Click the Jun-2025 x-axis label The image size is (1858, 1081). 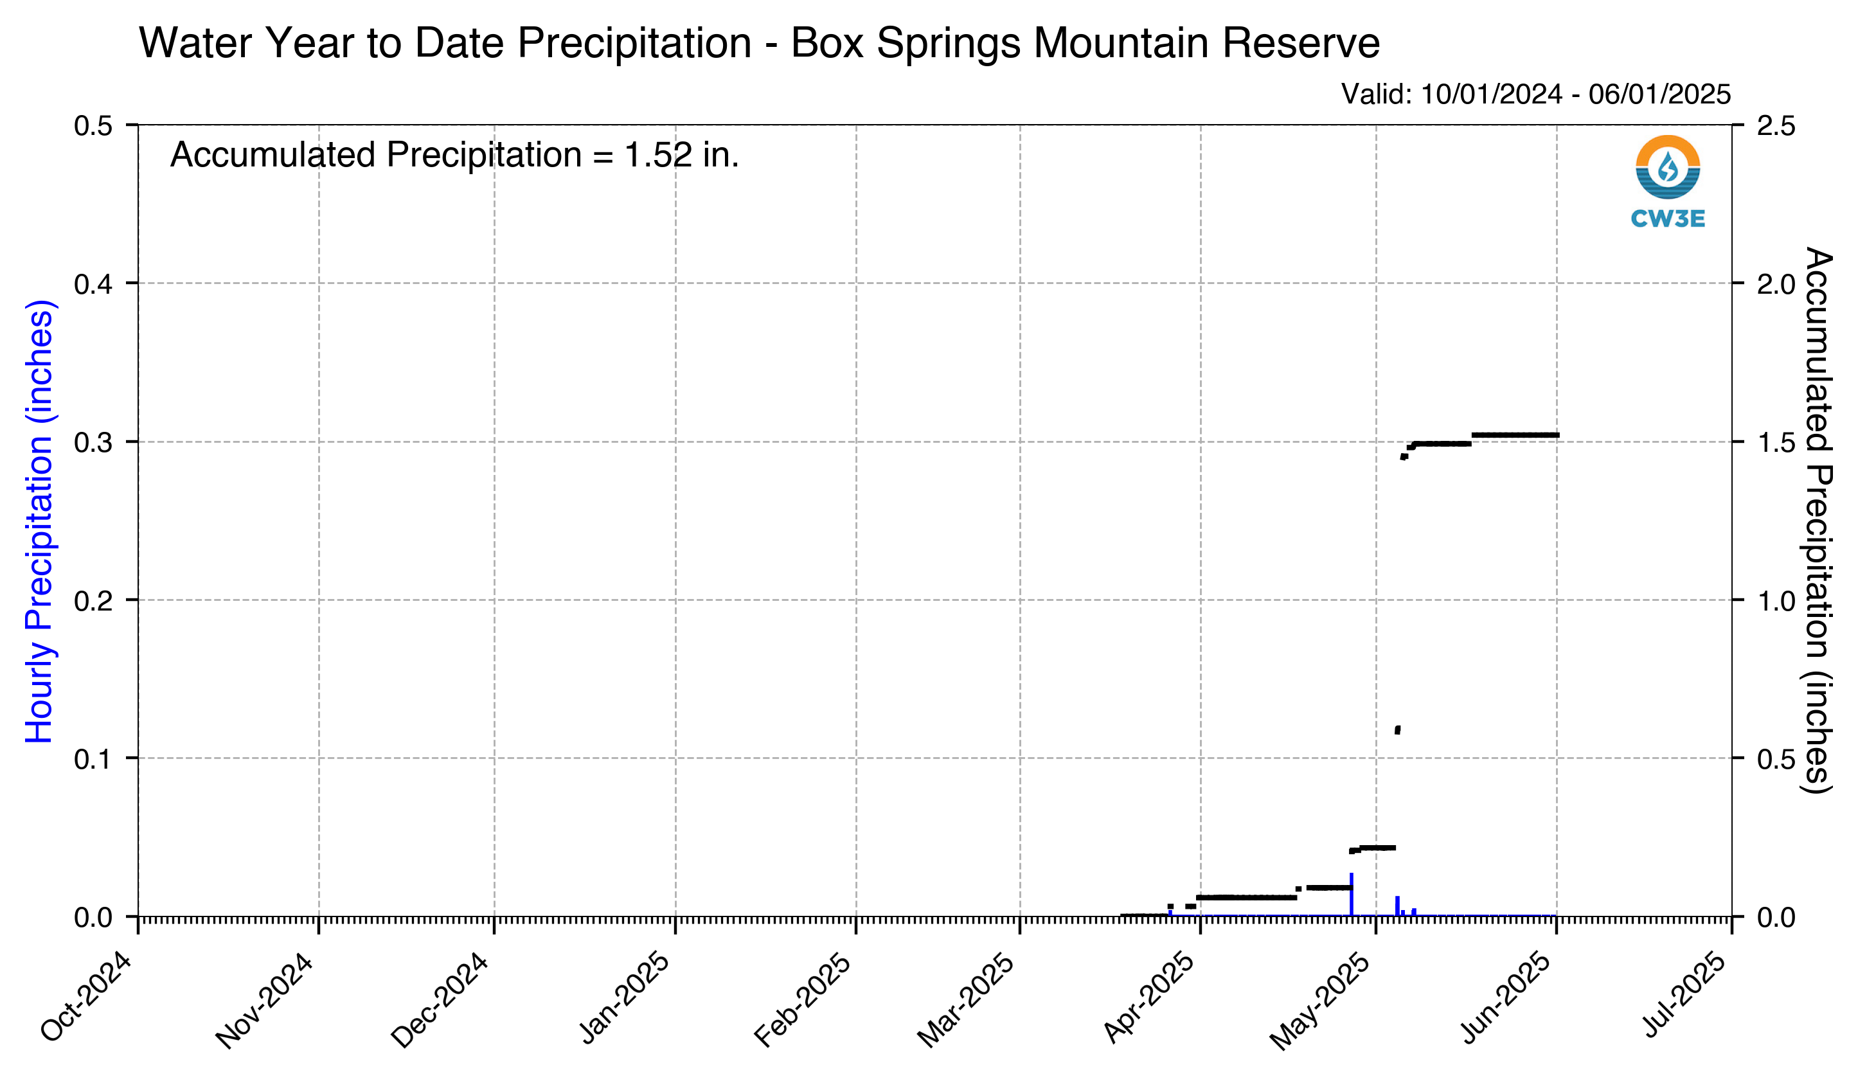point(1507,997)
